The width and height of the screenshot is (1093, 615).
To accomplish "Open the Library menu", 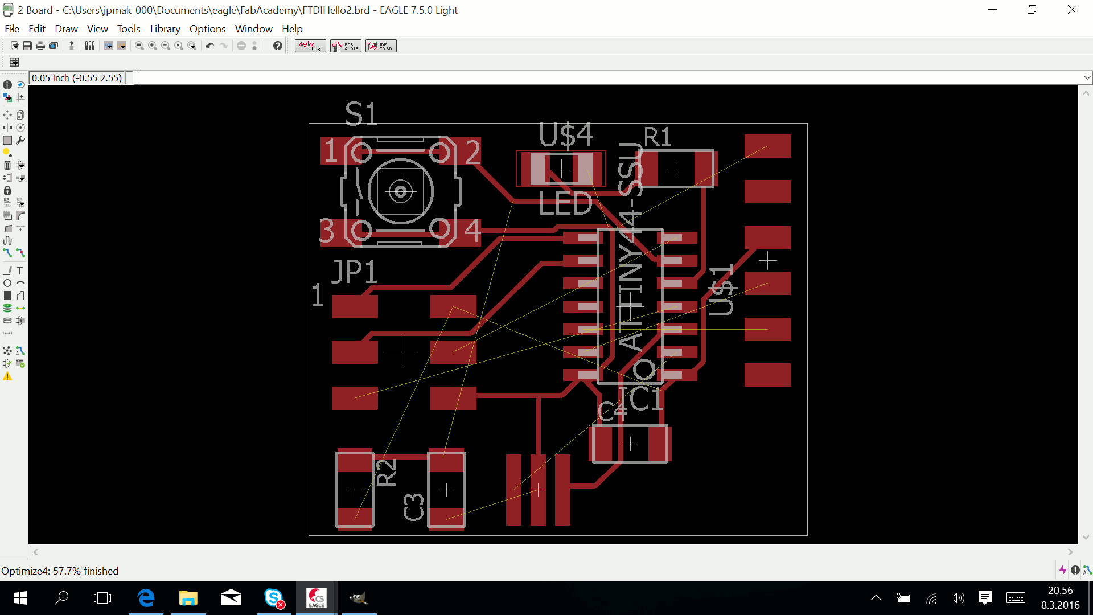I will (x=165, y=28).
